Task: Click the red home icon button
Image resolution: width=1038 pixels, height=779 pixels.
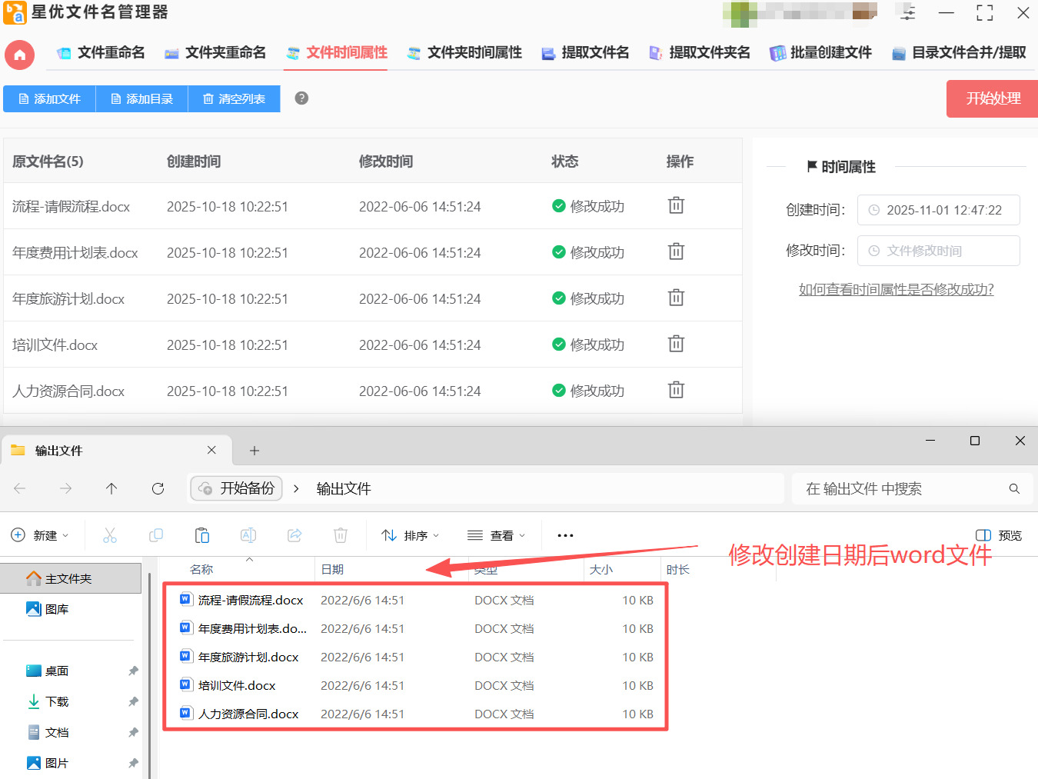Action: click(19, 55)
